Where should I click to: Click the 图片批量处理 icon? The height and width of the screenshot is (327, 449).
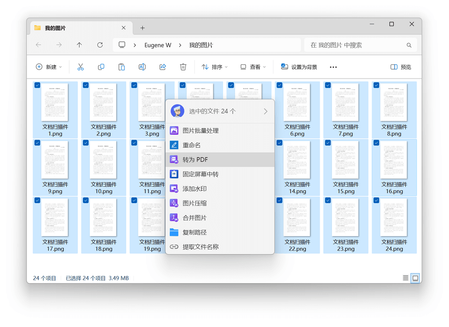174,131
